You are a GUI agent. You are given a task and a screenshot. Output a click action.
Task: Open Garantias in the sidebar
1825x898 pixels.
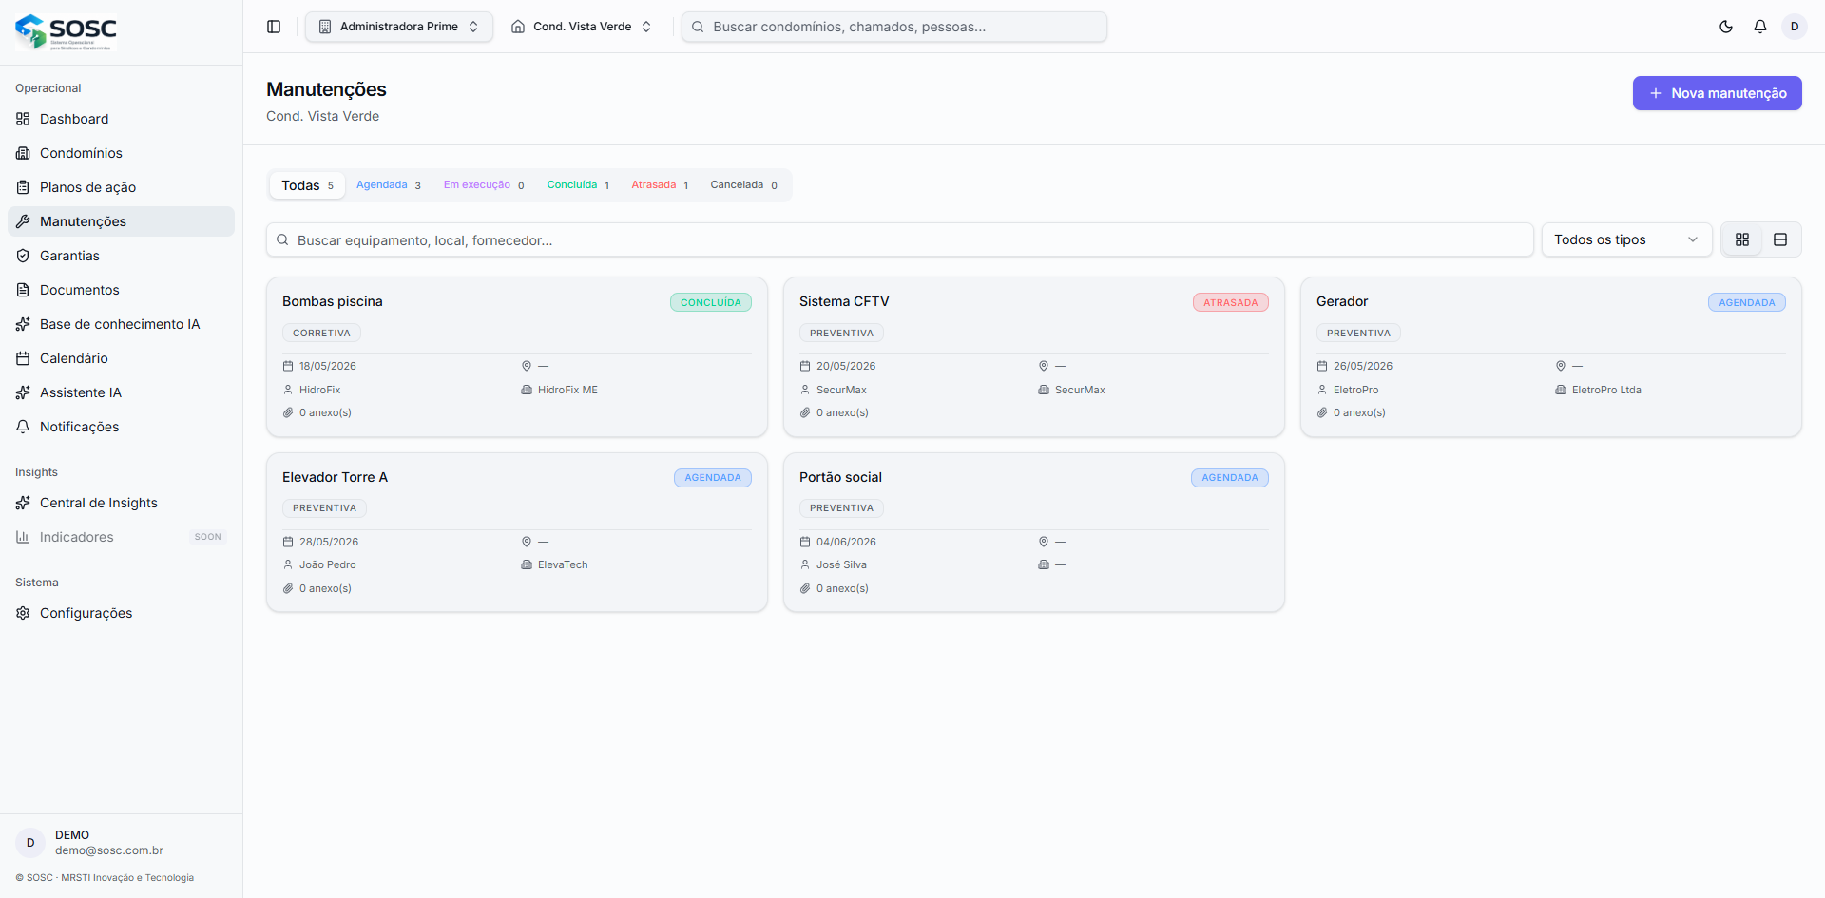click(121, 256)
